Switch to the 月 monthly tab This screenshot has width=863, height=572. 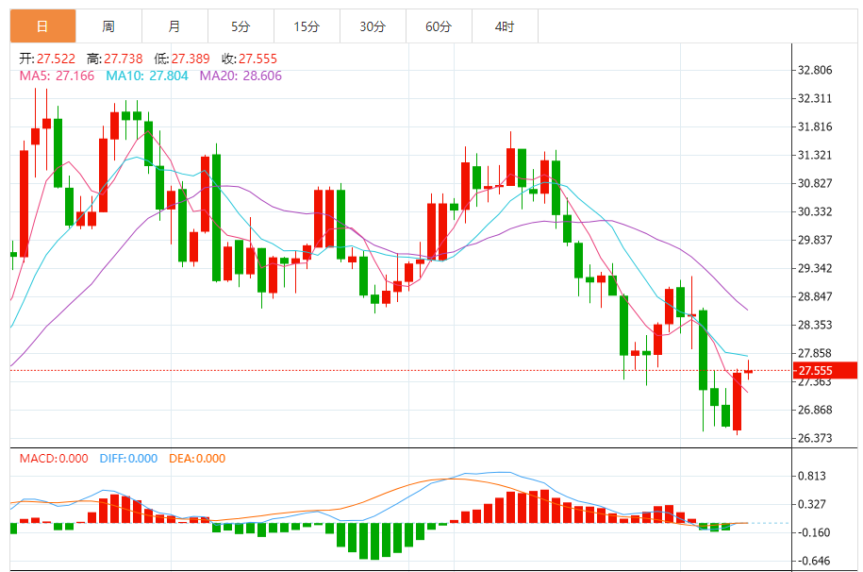point(175,25)
